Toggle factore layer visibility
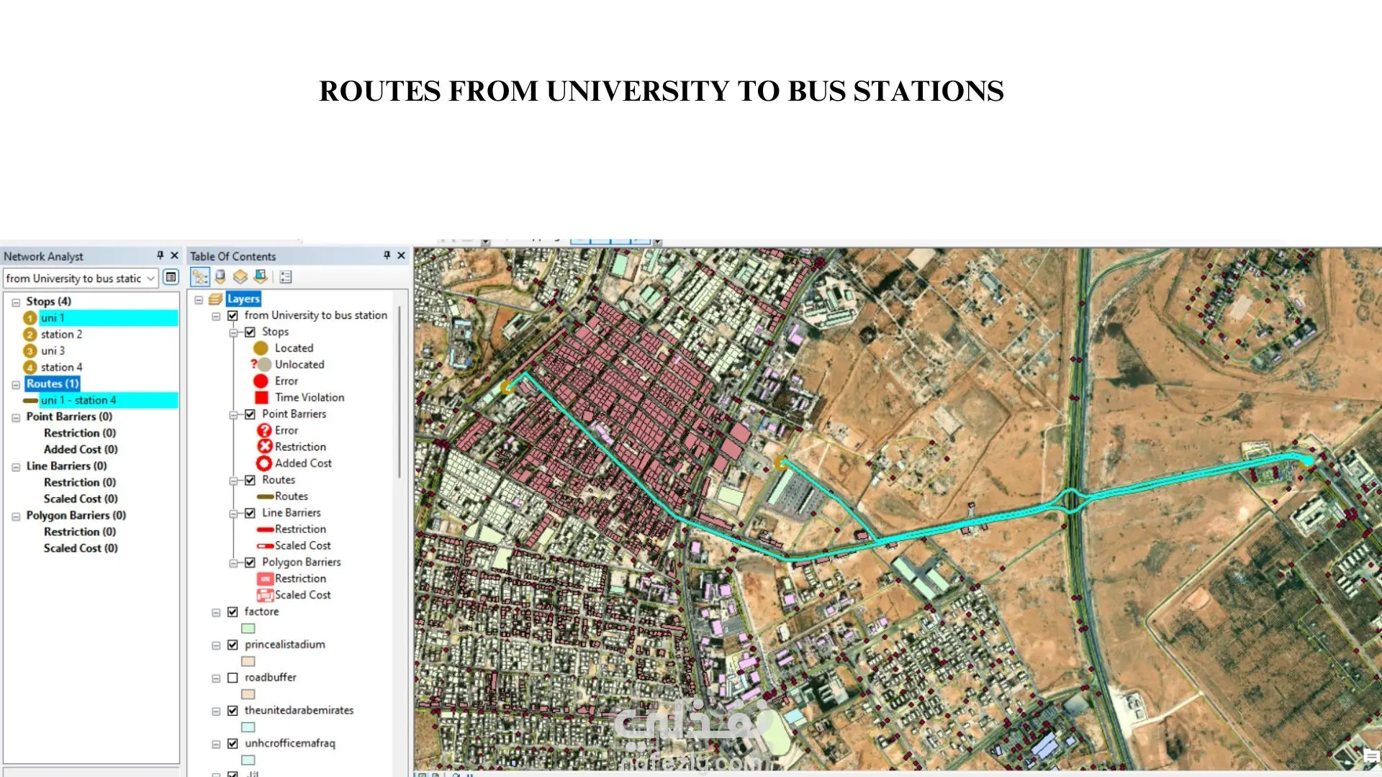The width and height of the screenshot is (1382, 777). click(232, 612)
